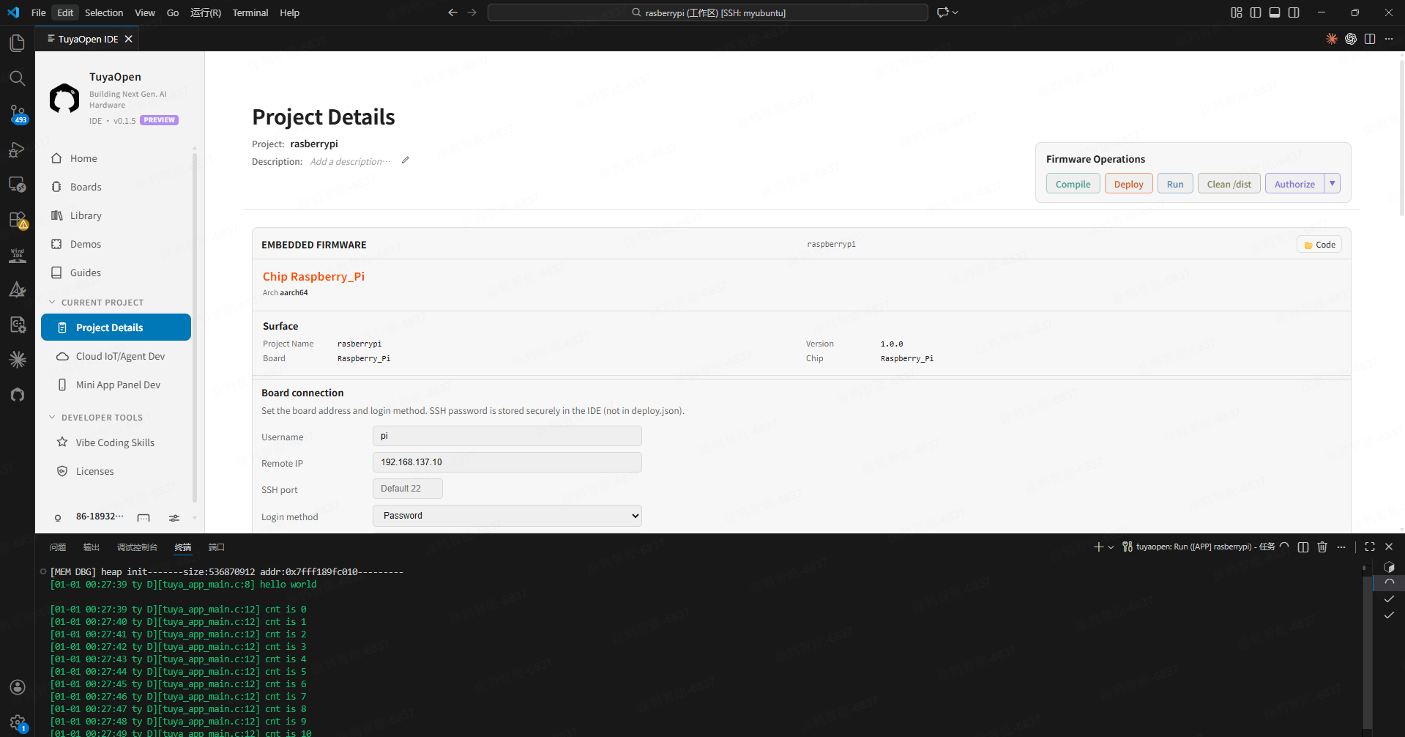Click the Deploy firmware button
Image resolution: width=1405 pixels, height=737 pixels.
click(x=1128, y=184)
